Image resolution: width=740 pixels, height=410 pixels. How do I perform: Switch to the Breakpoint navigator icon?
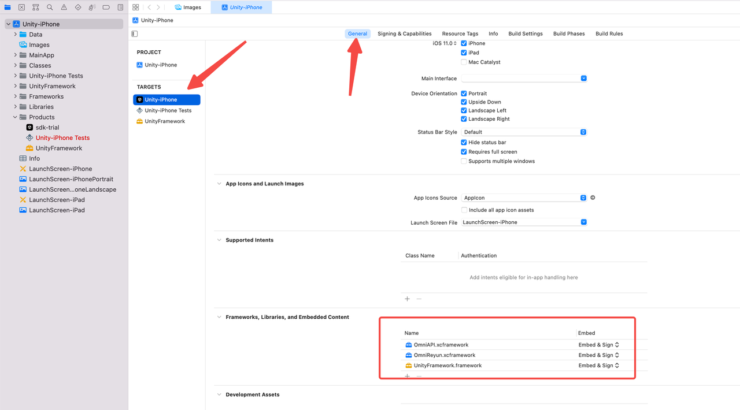[x=106, y=8]
